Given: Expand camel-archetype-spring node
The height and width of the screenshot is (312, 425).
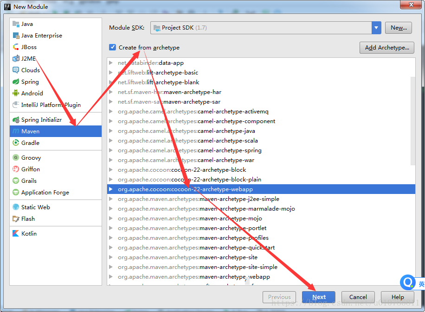Looking at the screenshot, I should [111, 150].
